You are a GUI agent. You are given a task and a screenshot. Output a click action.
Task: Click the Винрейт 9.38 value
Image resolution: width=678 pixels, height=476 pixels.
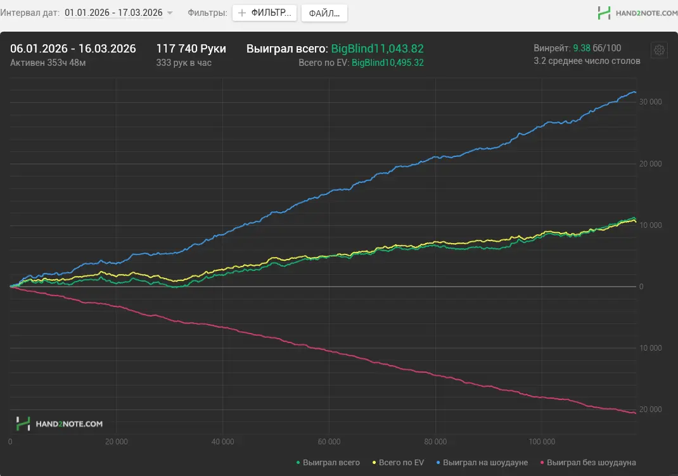[582, 48]
